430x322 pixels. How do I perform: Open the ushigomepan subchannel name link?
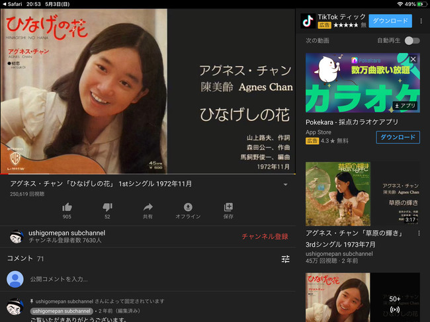coord(67,233)
